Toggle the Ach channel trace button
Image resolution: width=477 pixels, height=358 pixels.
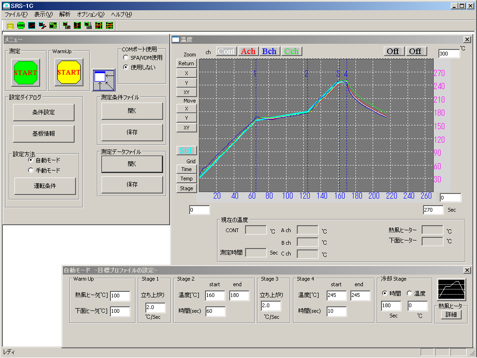(248, 51)
